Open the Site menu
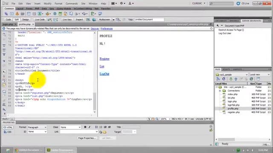Screen dimensions: 273x153 83,3
